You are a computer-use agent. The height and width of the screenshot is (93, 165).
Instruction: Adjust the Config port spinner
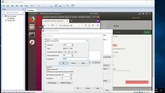pos(71,78)
